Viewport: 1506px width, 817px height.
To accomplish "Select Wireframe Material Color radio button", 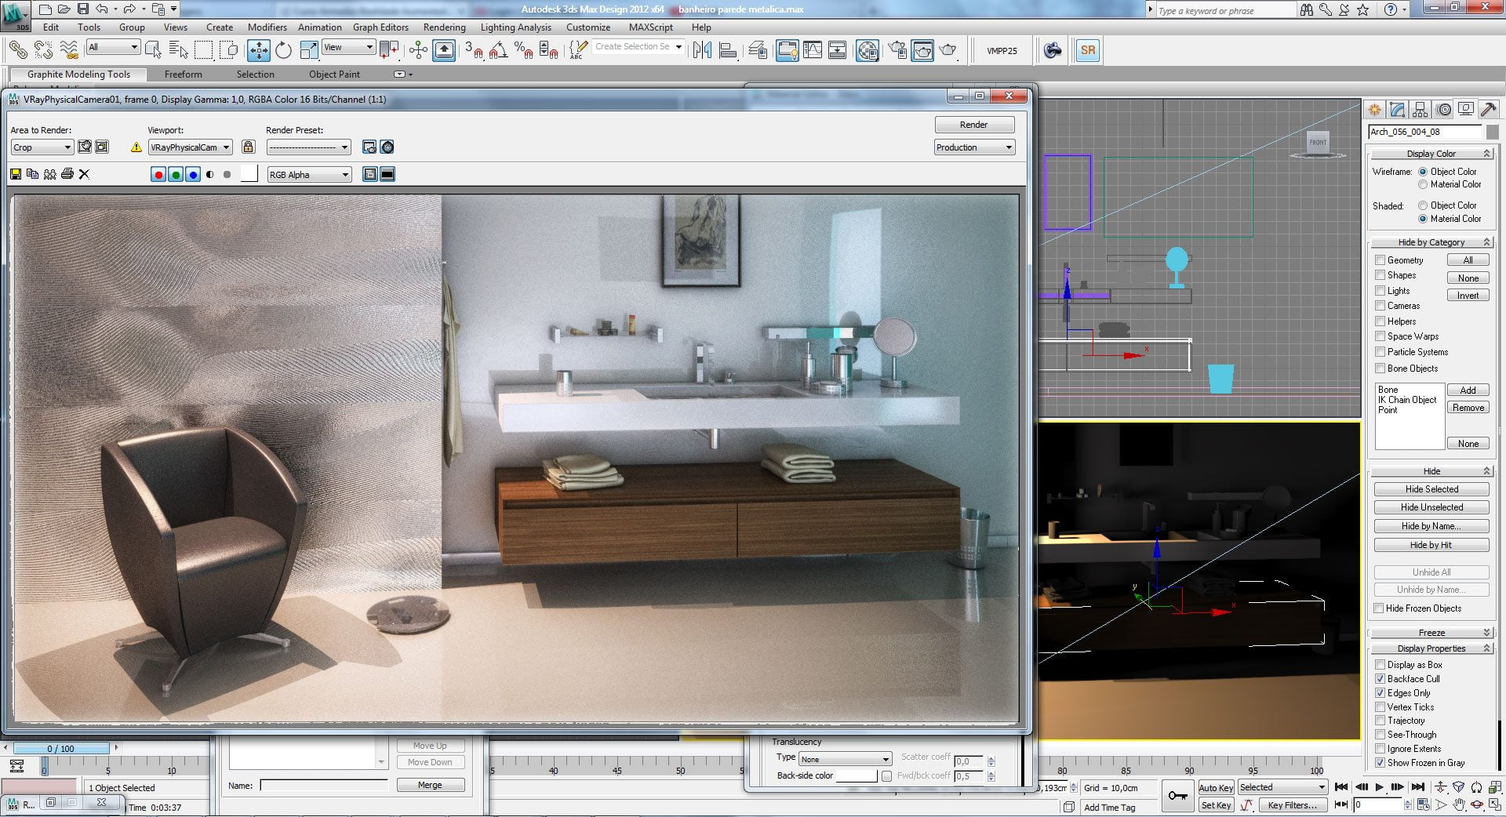I will tap(1423, 184).
